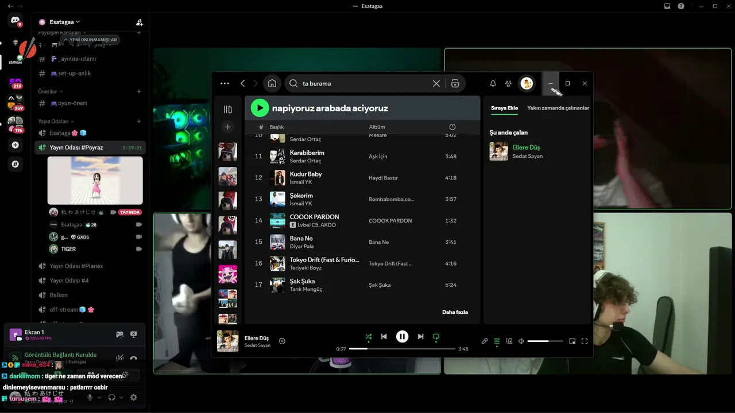Sort tracks by duration clock icon

tap(452, 127)
